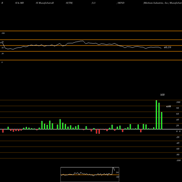Click the 80 axis label on MR chart
Screen dimensions: 182x182
point(178,108)
